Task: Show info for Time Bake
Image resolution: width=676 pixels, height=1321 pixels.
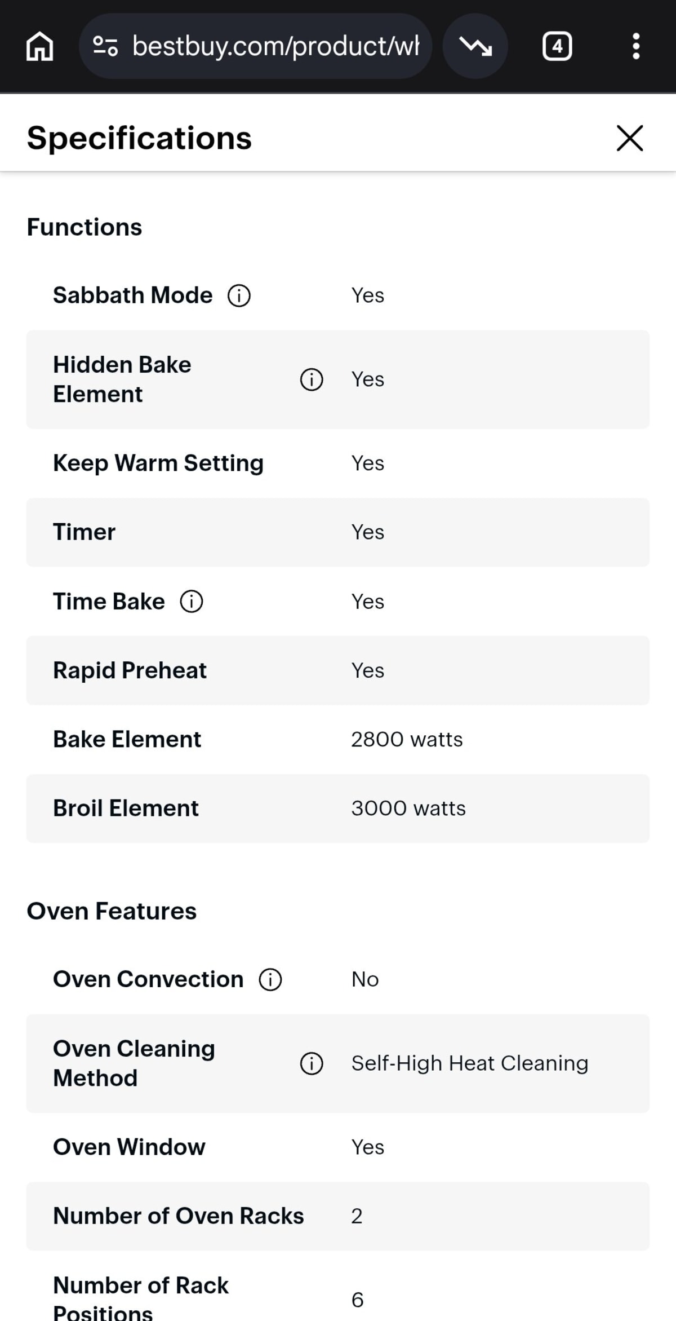Action: [x=192, y=602]
